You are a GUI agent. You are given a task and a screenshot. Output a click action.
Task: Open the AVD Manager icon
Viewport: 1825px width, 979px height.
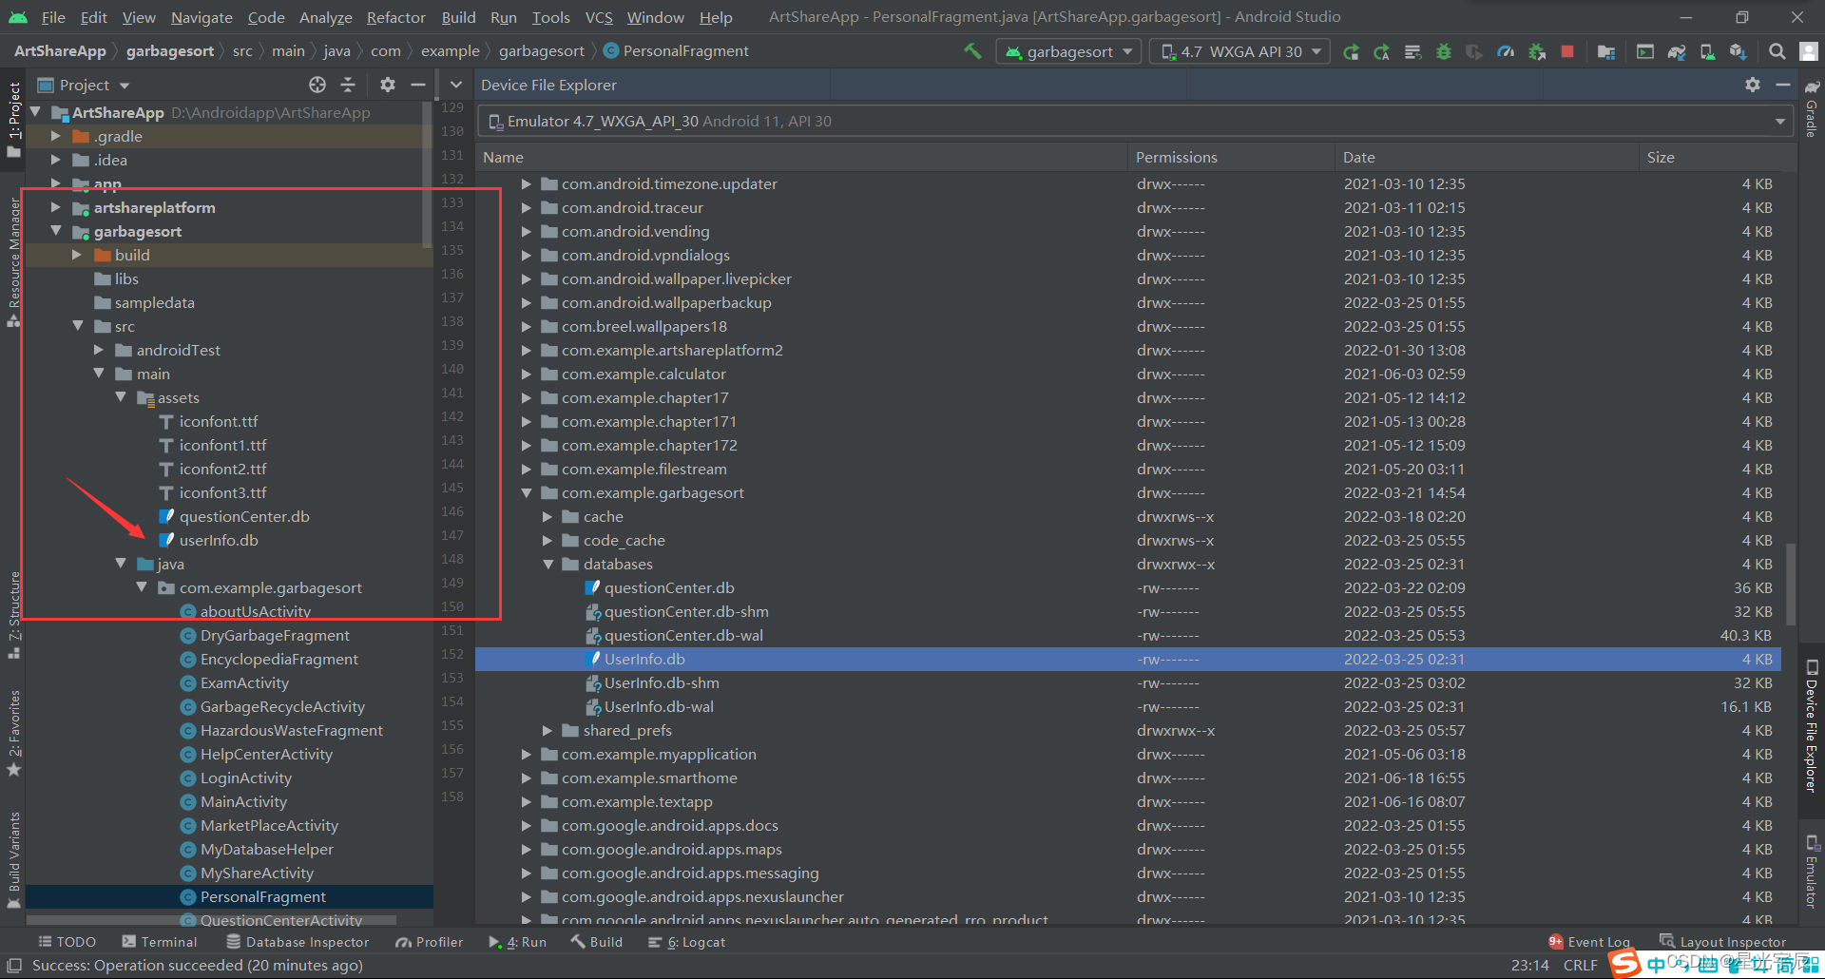click(x=1707, y=51)
